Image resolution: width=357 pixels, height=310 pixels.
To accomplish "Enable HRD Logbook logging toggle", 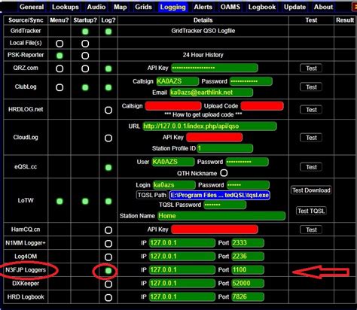I will point(108,297).
